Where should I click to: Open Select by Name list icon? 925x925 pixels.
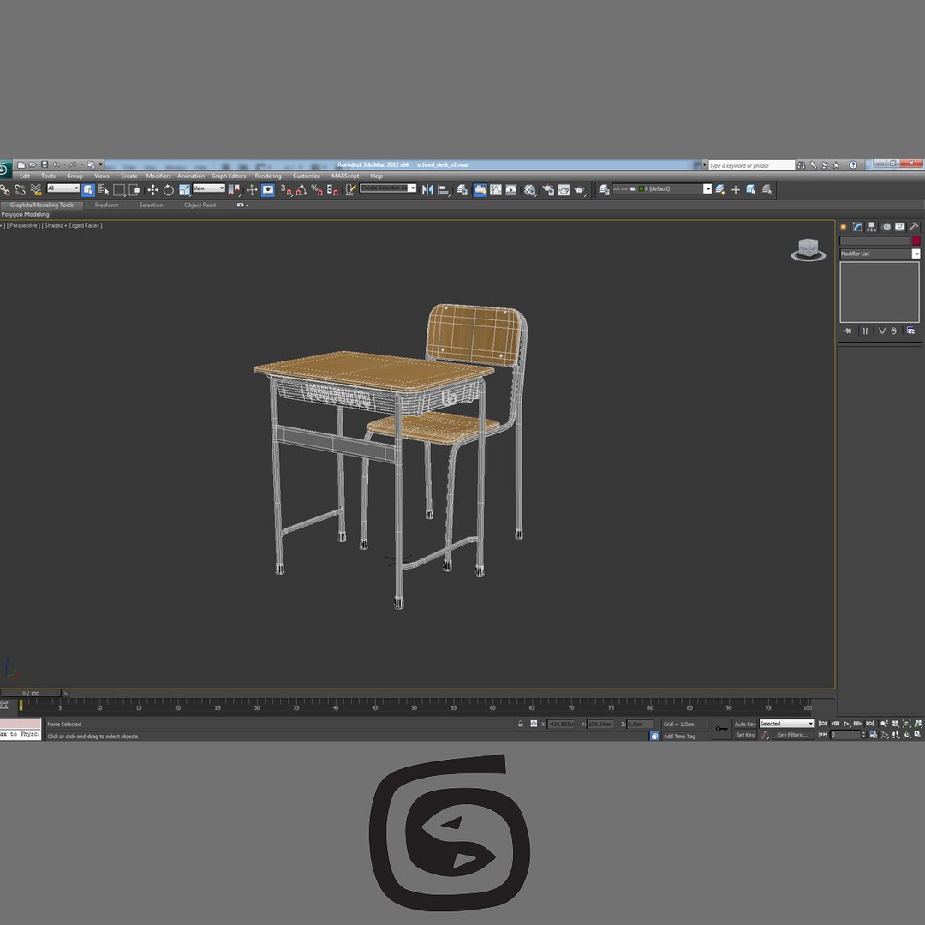(x=104, y=190)
